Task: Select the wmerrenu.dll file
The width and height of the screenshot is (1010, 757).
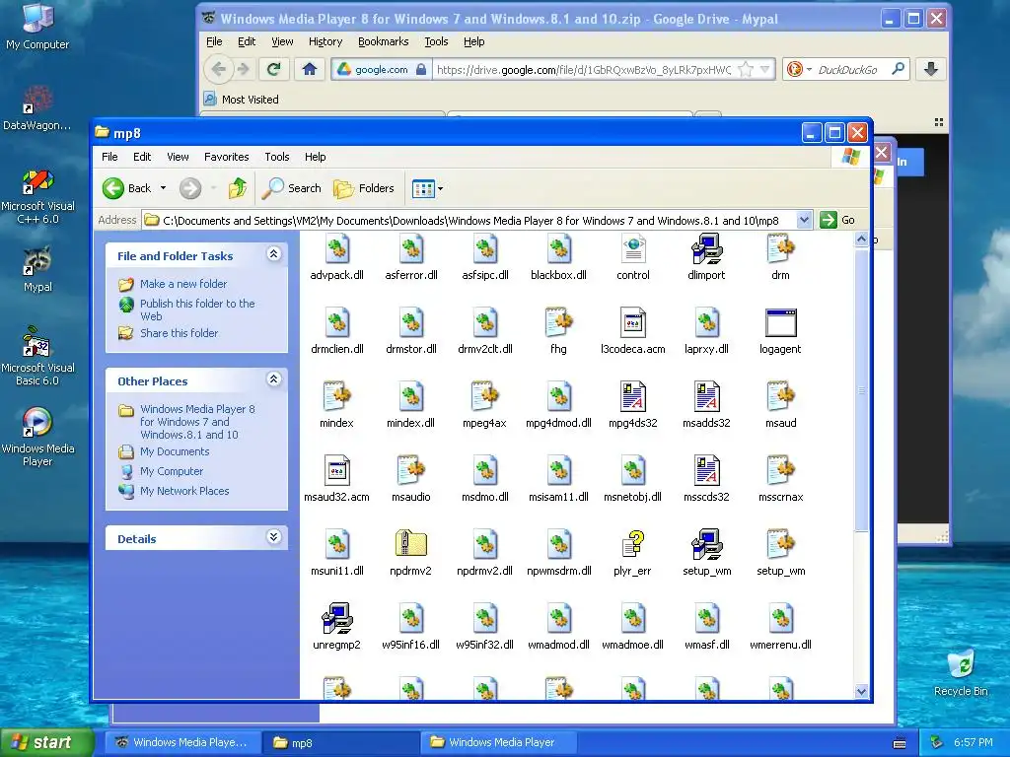Action: coord(781,628)
